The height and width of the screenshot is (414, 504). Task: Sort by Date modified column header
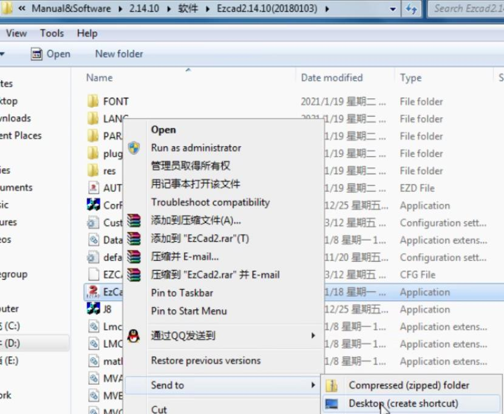332,78
